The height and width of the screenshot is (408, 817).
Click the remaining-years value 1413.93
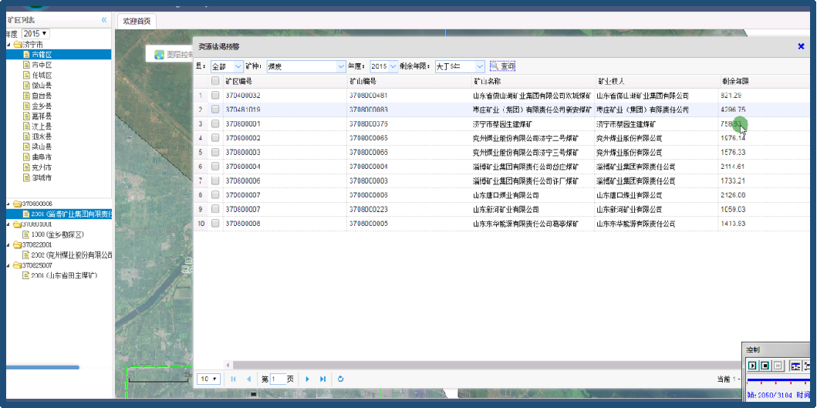point(733,224)
